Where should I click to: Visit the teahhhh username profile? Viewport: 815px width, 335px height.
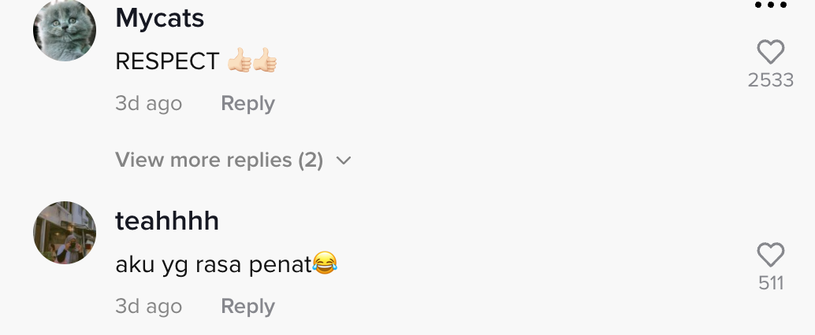[x=167, y=222]
